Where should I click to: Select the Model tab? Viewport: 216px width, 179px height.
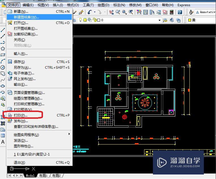click(30, 176)
